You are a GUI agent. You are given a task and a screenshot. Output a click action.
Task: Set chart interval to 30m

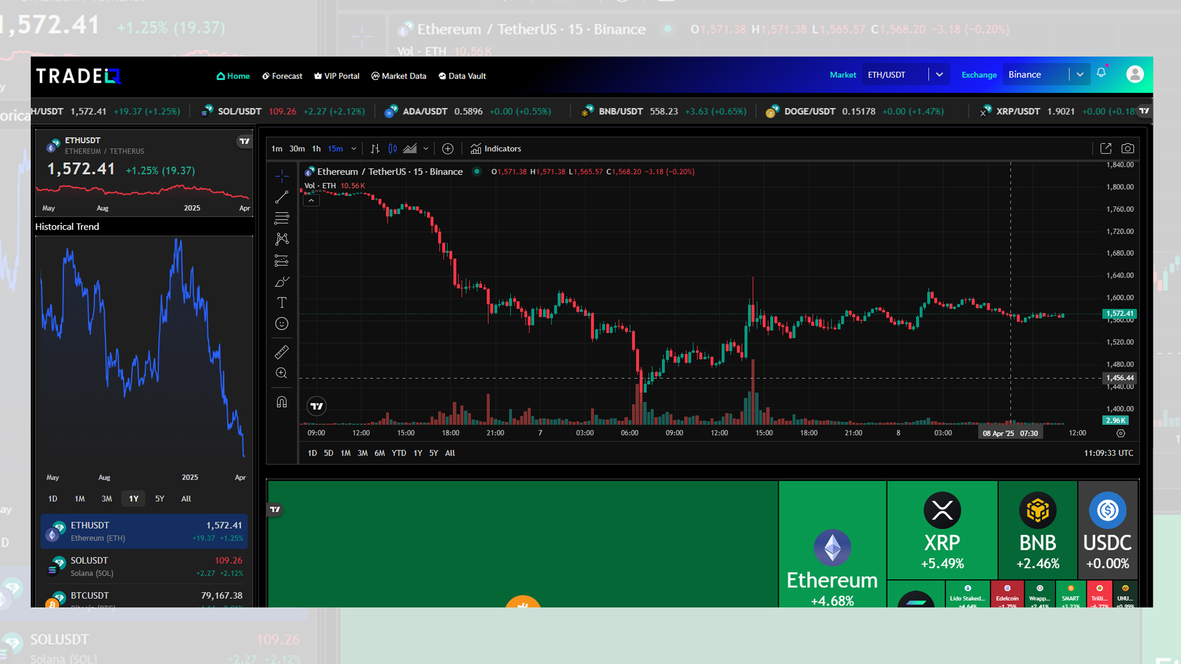297,149
